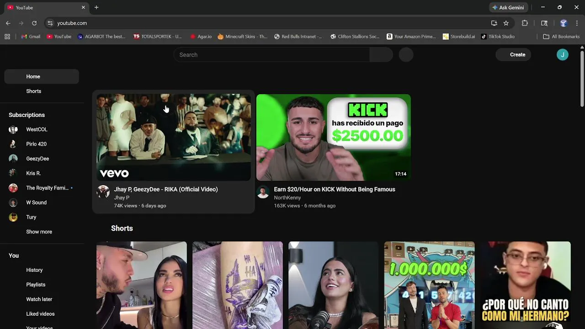The image size is (585, 329).
Task: Open Liked videos in the sidebar
Action: (42, 314)
